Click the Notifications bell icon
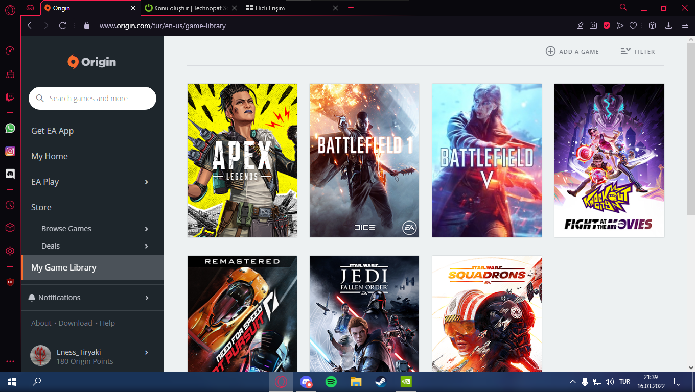Viewport: 695px width, 392px height. pyautogui.click(x=32, y=298)
